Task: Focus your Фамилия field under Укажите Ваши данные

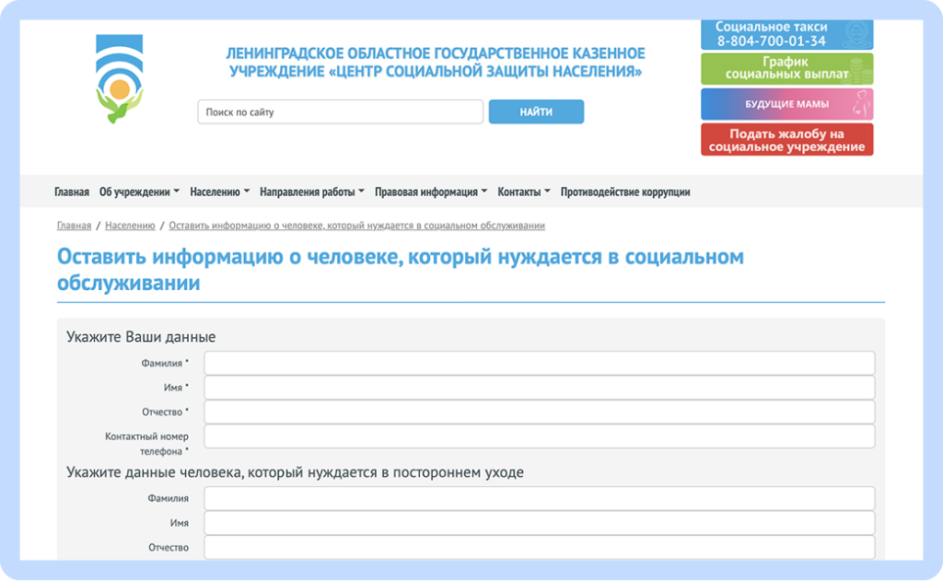Action: [x=540, y=364]
